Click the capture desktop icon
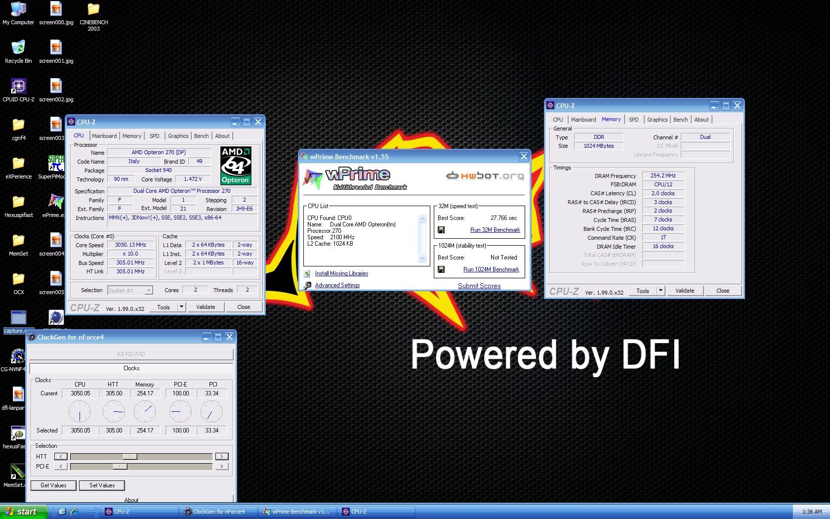The width and height of the screenshot is (830, 519). 18,322
